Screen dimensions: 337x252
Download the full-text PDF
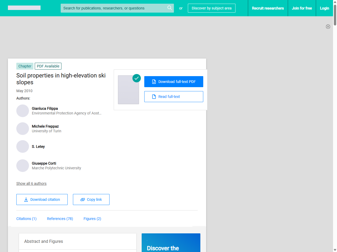(x=174, y=82)
